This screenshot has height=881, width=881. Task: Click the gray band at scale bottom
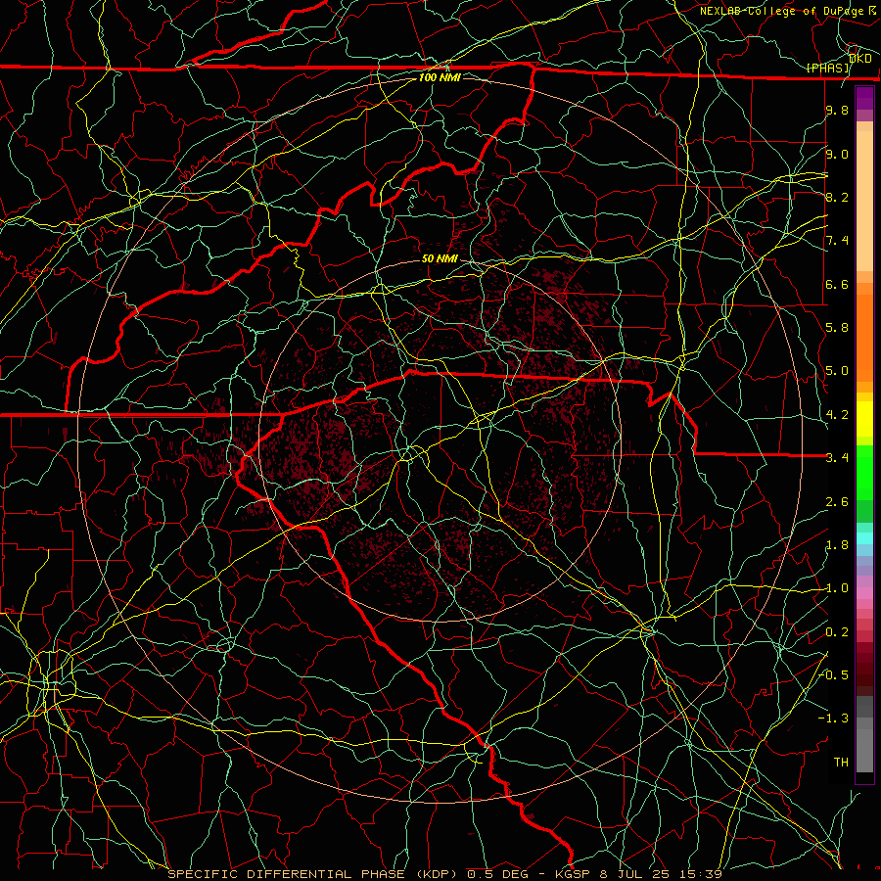(x=864, y=736)
